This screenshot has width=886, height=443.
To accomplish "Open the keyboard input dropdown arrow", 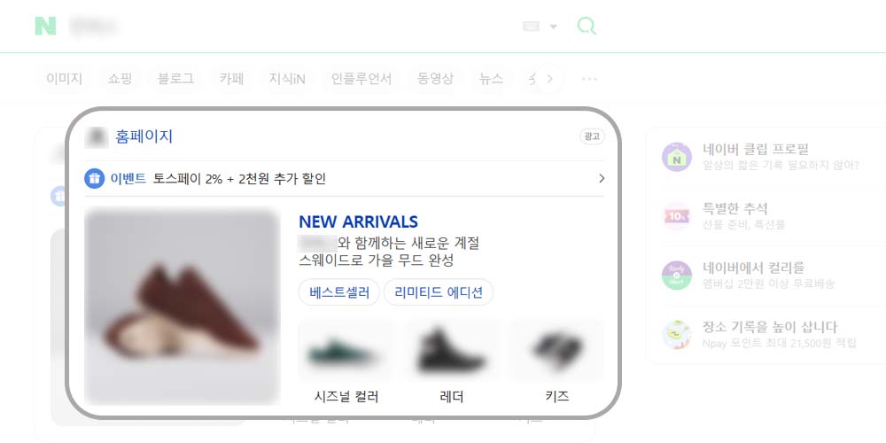I will tap(553, 27).
